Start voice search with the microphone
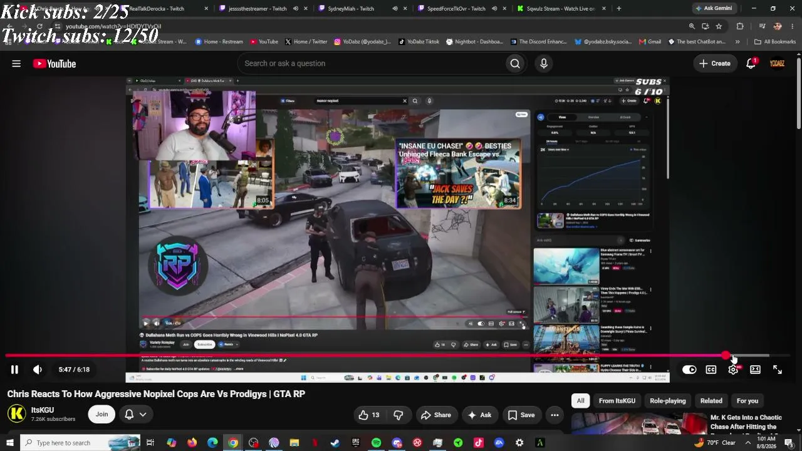This screenshot has height=451, width=802. (544, 63)
